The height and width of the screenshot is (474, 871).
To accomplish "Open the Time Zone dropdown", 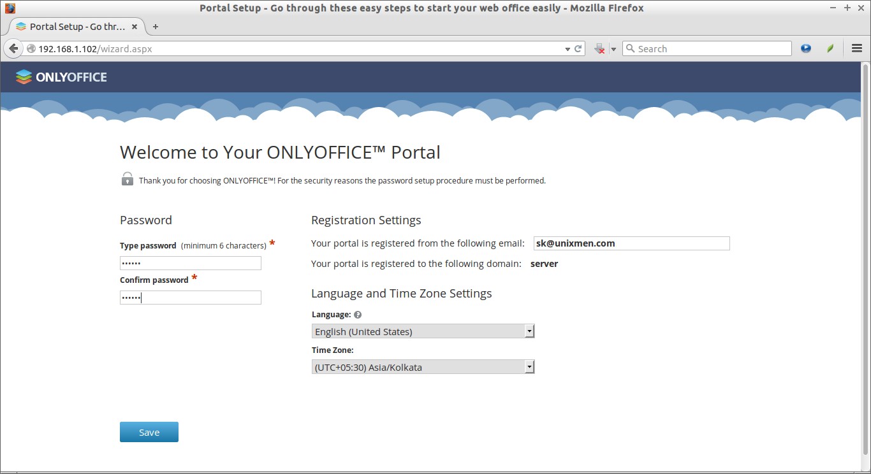I will (x=423, y=367).
